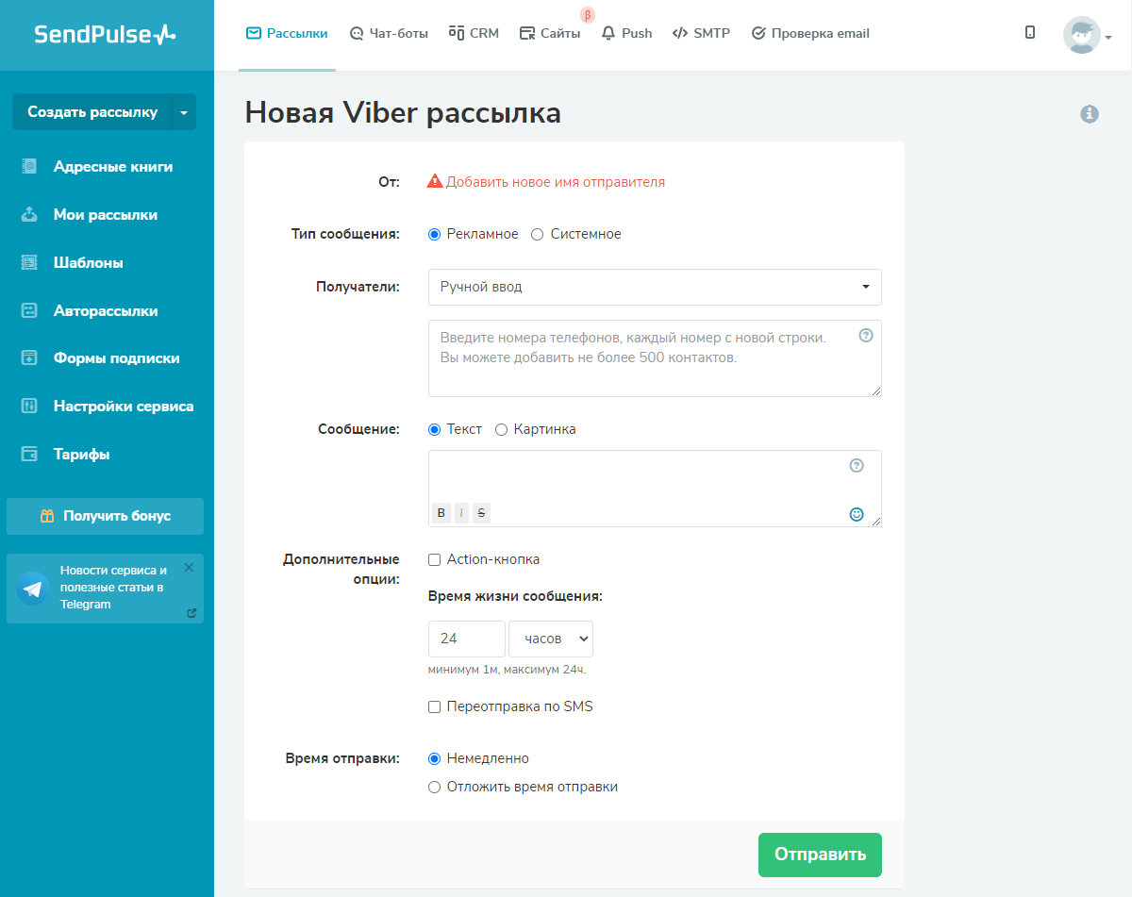This screenshot has width=1132, height=897.
Task: Click the message lifetime field showing 24
Action: pyautogui.click(x=467, y=639)
